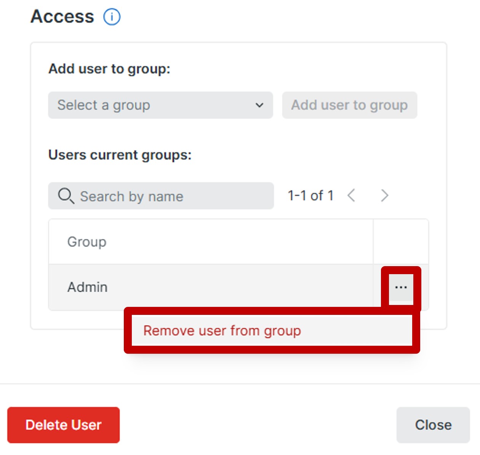Click the 1-1 of 1 pagination count
The image size is (480, 455).
pyautogui.click(x=310, y=196)
